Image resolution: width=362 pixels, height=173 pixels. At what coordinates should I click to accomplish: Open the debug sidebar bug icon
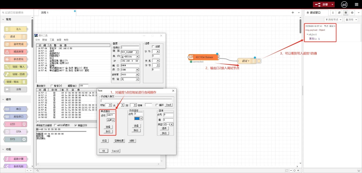coord(346,13)
